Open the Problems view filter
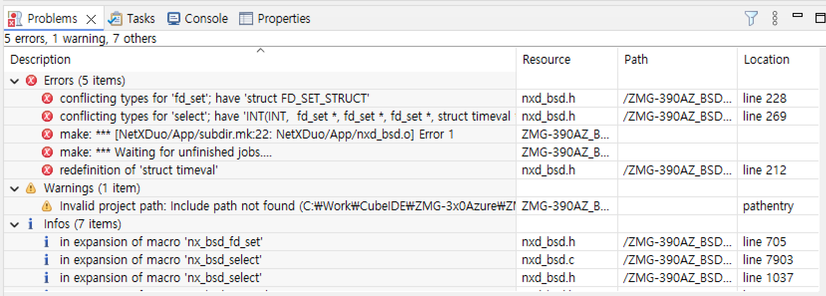This screenshot has height=296, width=826. pyautogui.click(x=752, y=18)
